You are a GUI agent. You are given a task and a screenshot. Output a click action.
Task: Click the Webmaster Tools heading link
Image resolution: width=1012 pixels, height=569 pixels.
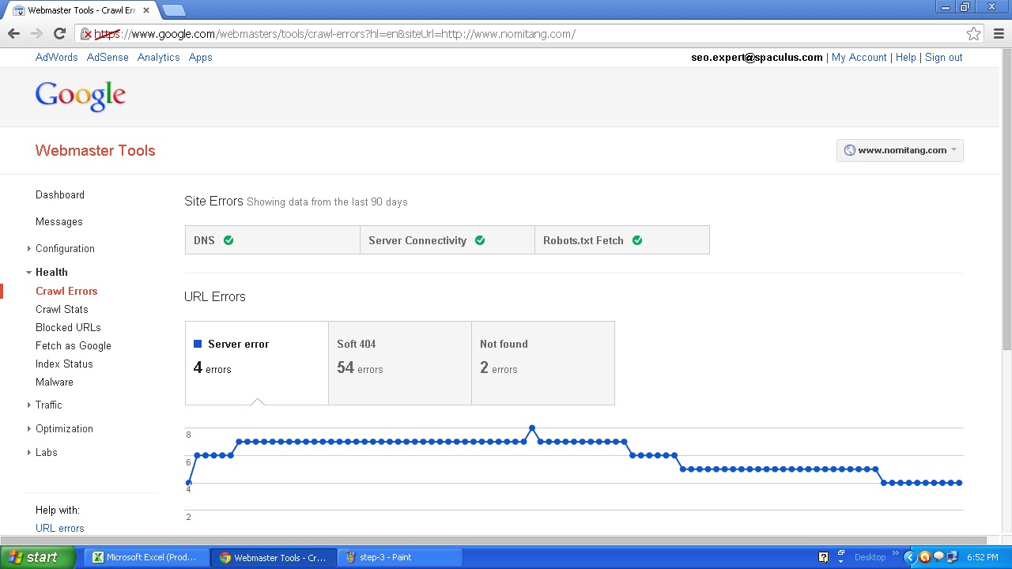point(96,150)
